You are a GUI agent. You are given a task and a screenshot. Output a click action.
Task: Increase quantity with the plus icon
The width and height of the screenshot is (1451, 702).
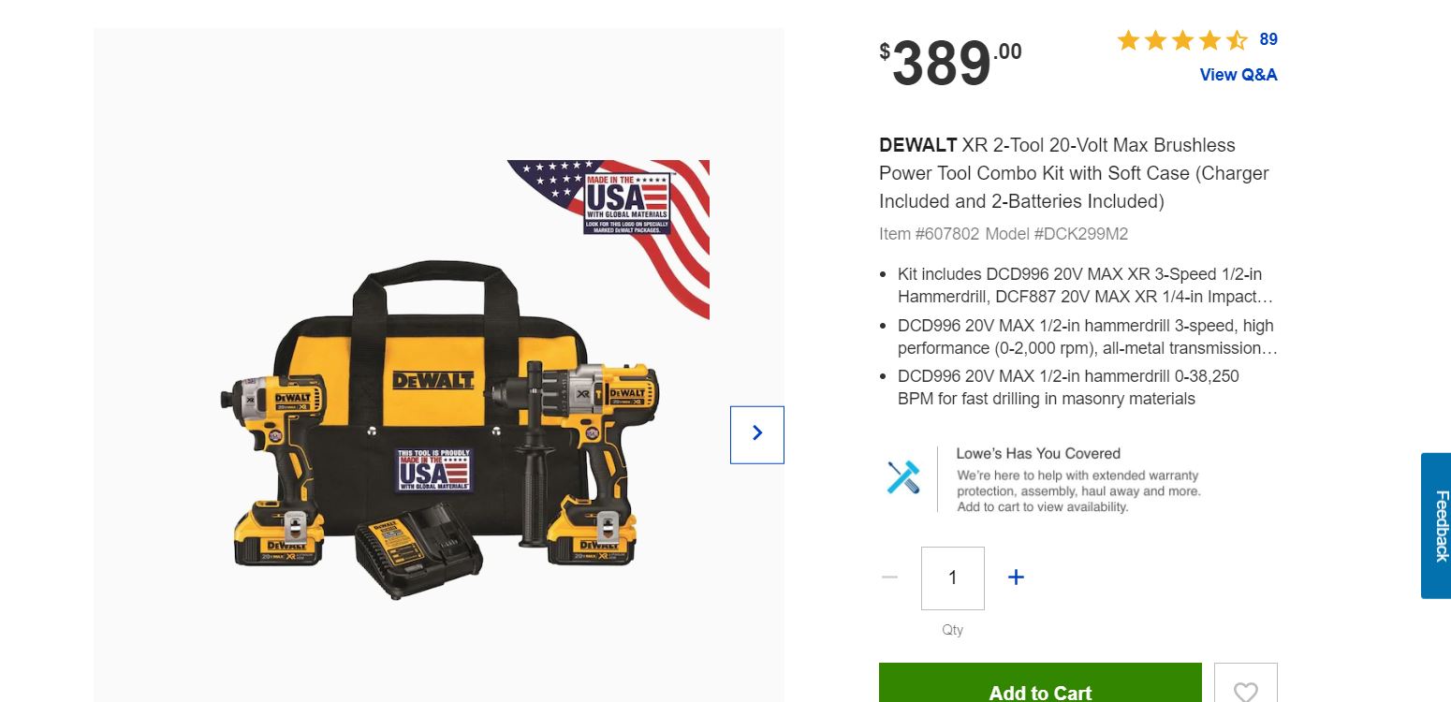coord(1016,578)
